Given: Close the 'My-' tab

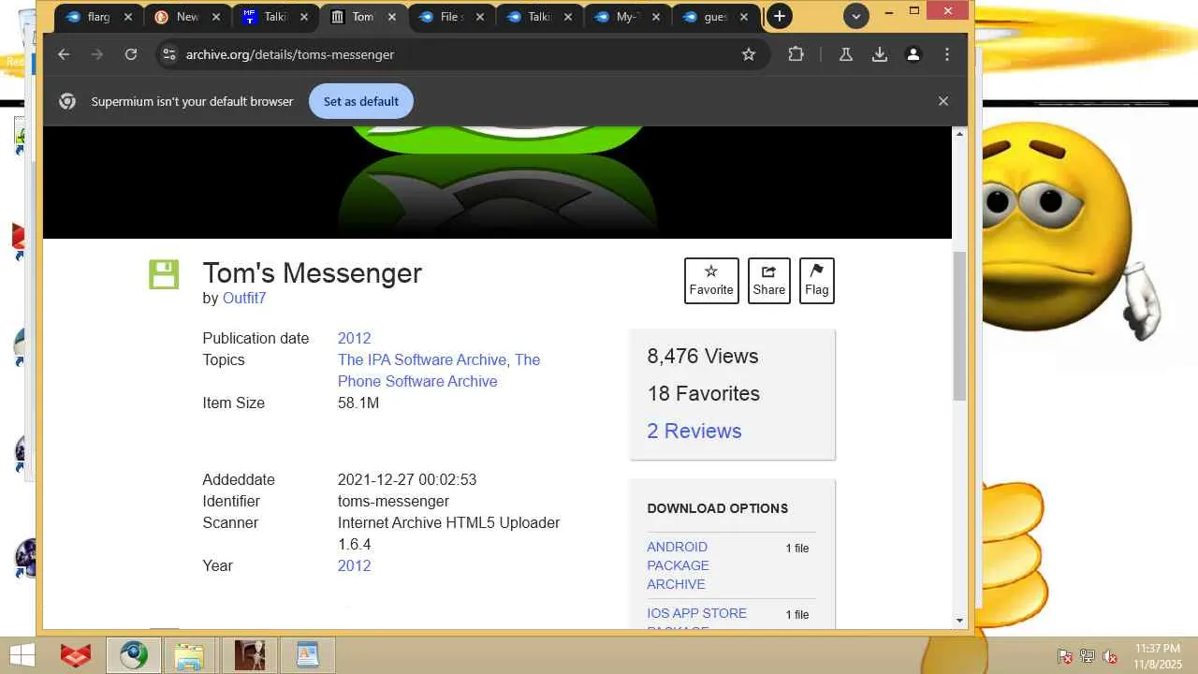Looking at the screenshot, I should tap(656, 17).
